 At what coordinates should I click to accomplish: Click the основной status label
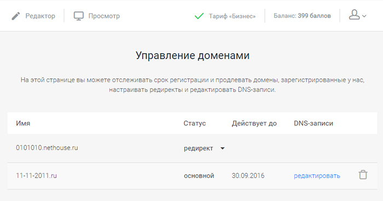[x=199, y=176]
